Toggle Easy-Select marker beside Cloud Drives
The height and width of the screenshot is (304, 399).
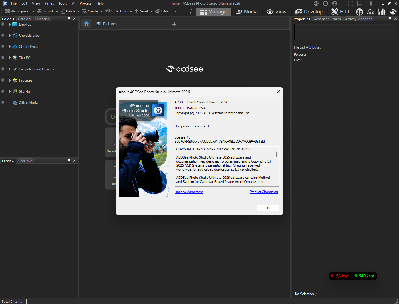tap(3, 47)
